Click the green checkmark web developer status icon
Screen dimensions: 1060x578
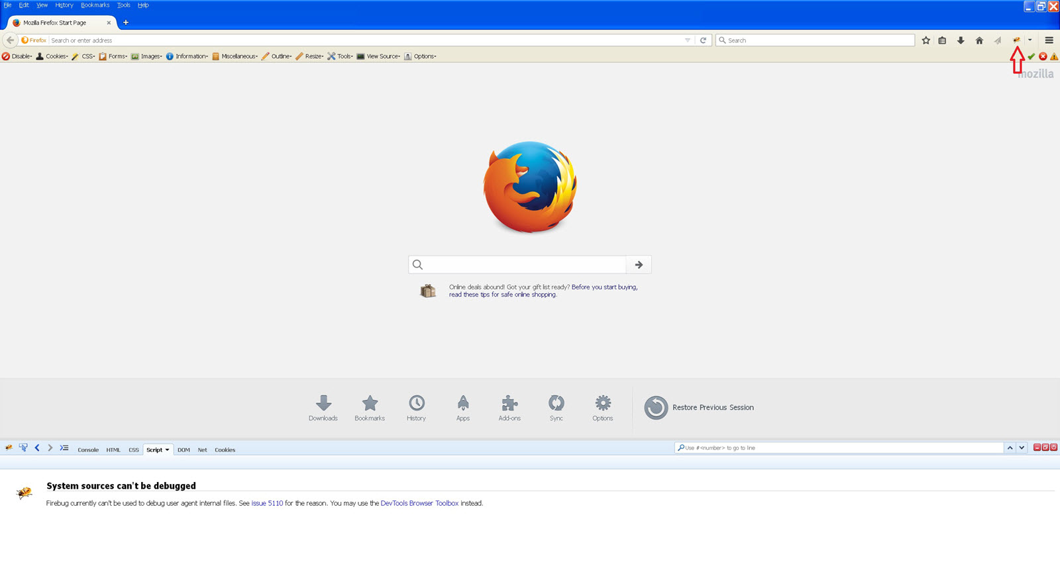click(1031, 56)
